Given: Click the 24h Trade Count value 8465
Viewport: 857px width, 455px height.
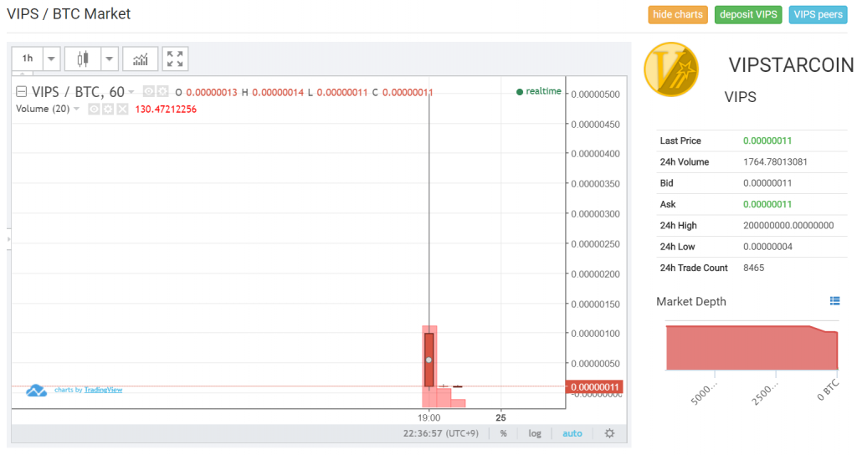Looking at the screenshot, I should tap(754, 268).
